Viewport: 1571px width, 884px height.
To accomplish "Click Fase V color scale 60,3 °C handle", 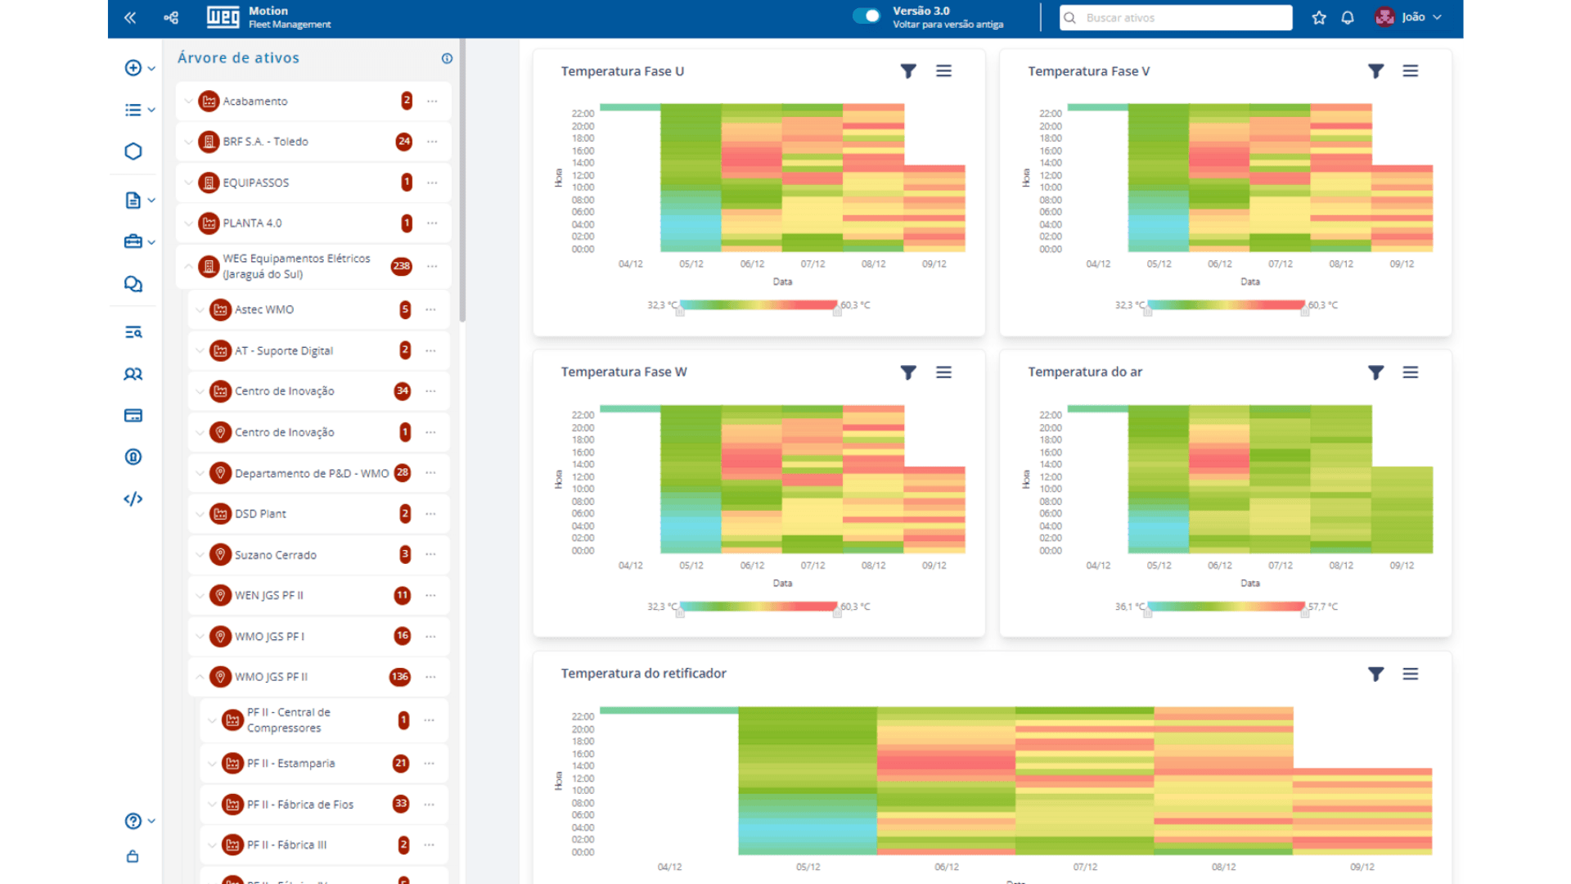I will coord(1305,312).
